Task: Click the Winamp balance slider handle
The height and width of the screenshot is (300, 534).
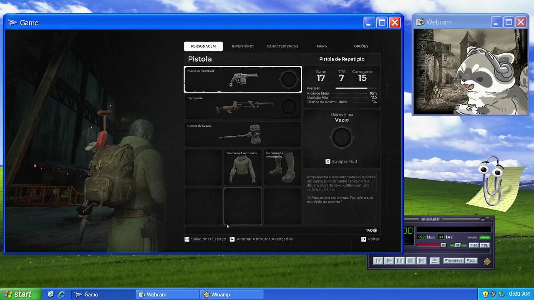Action: pyautogui.click(x=458, y=245)
